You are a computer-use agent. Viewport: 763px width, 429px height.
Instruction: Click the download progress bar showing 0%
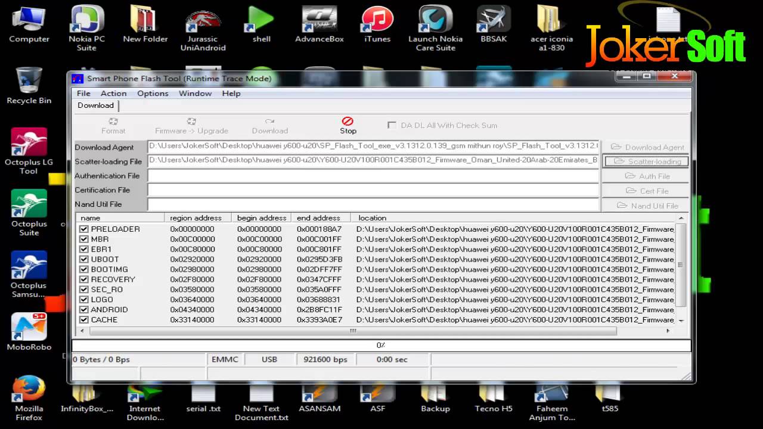pyautogui.click(x=381, y=345)
